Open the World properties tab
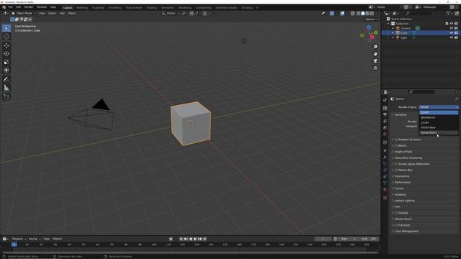This screenshot has width=461, height=259. click(385, 134)
